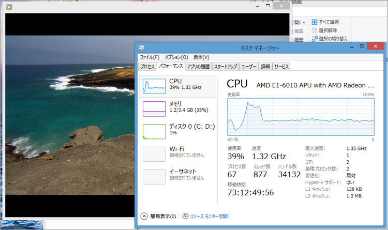Click the ディスク 0 (C: D:) label

(192, 127)
